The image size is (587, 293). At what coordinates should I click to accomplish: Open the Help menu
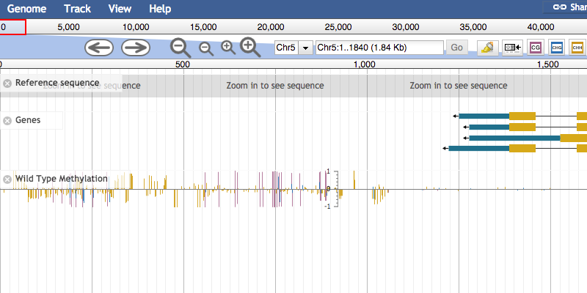(160, 9)
